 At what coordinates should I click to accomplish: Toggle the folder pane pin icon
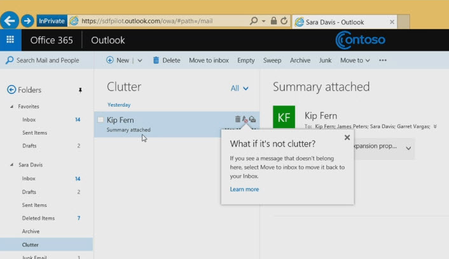pyautogui.click(x=80, y=90)
